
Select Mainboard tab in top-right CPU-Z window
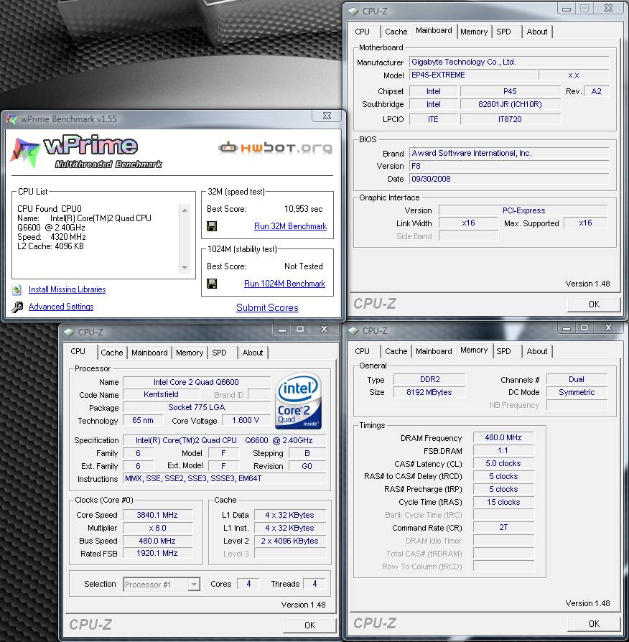pos(434,30)
